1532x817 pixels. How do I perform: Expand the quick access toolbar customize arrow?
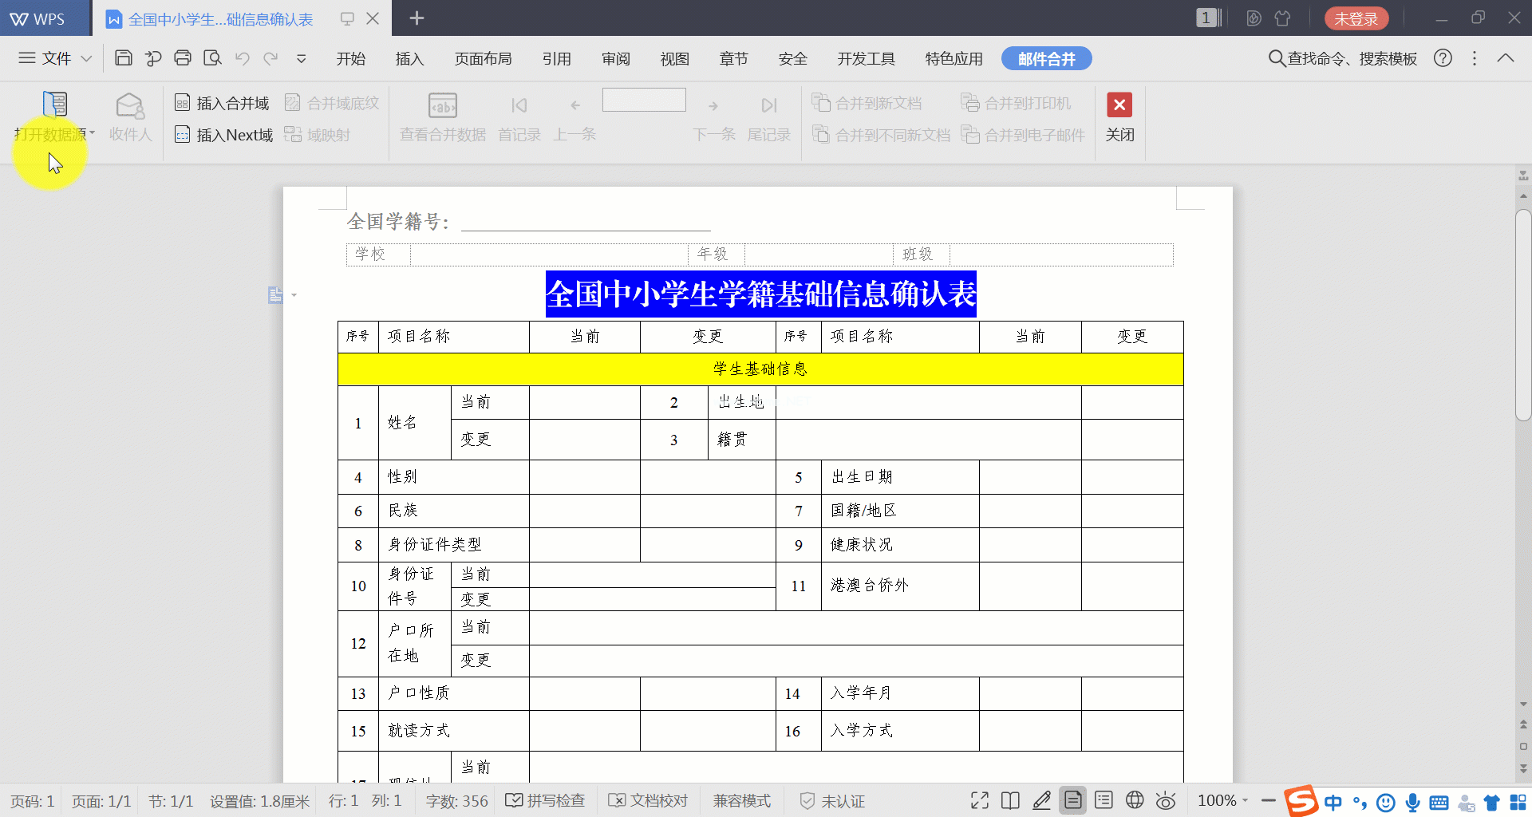(x=302, y=58)
